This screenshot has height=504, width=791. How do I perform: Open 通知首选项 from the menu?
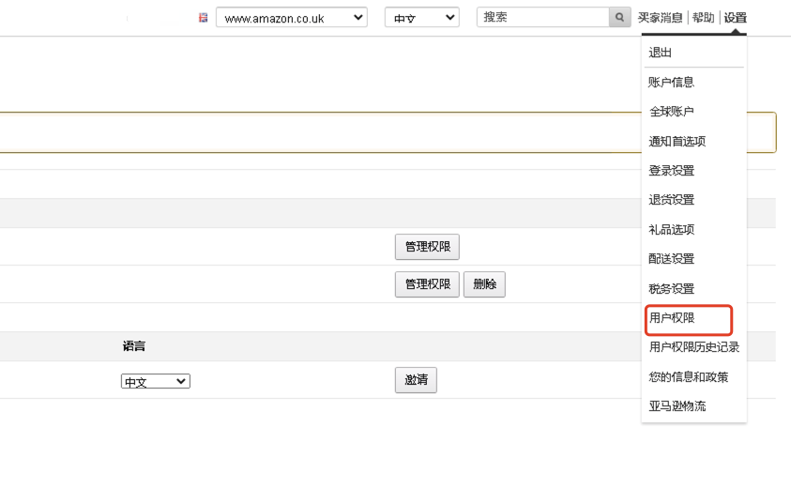(x=677, y=142)
